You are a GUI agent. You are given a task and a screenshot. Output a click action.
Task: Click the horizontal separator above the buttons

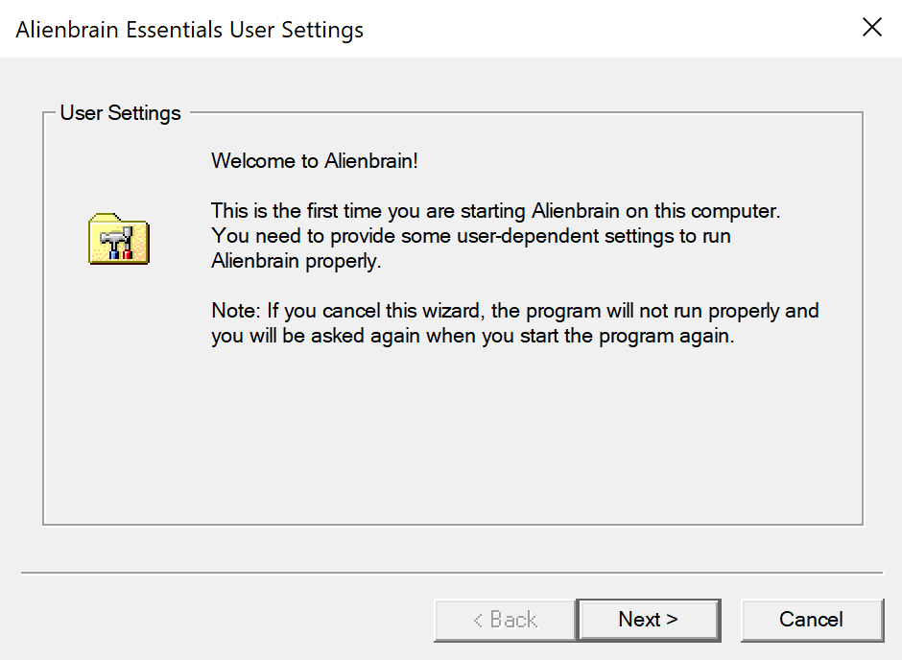(451, 574)
